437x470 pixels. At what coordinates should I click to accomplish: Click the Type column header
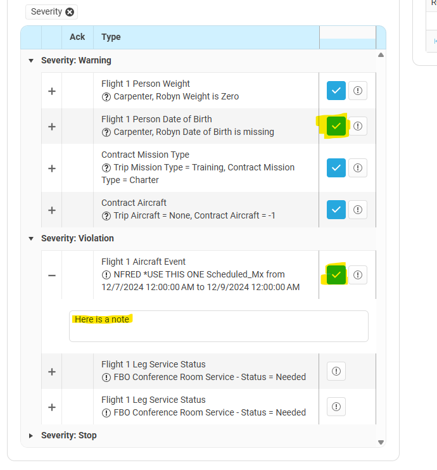pos(111,37)
